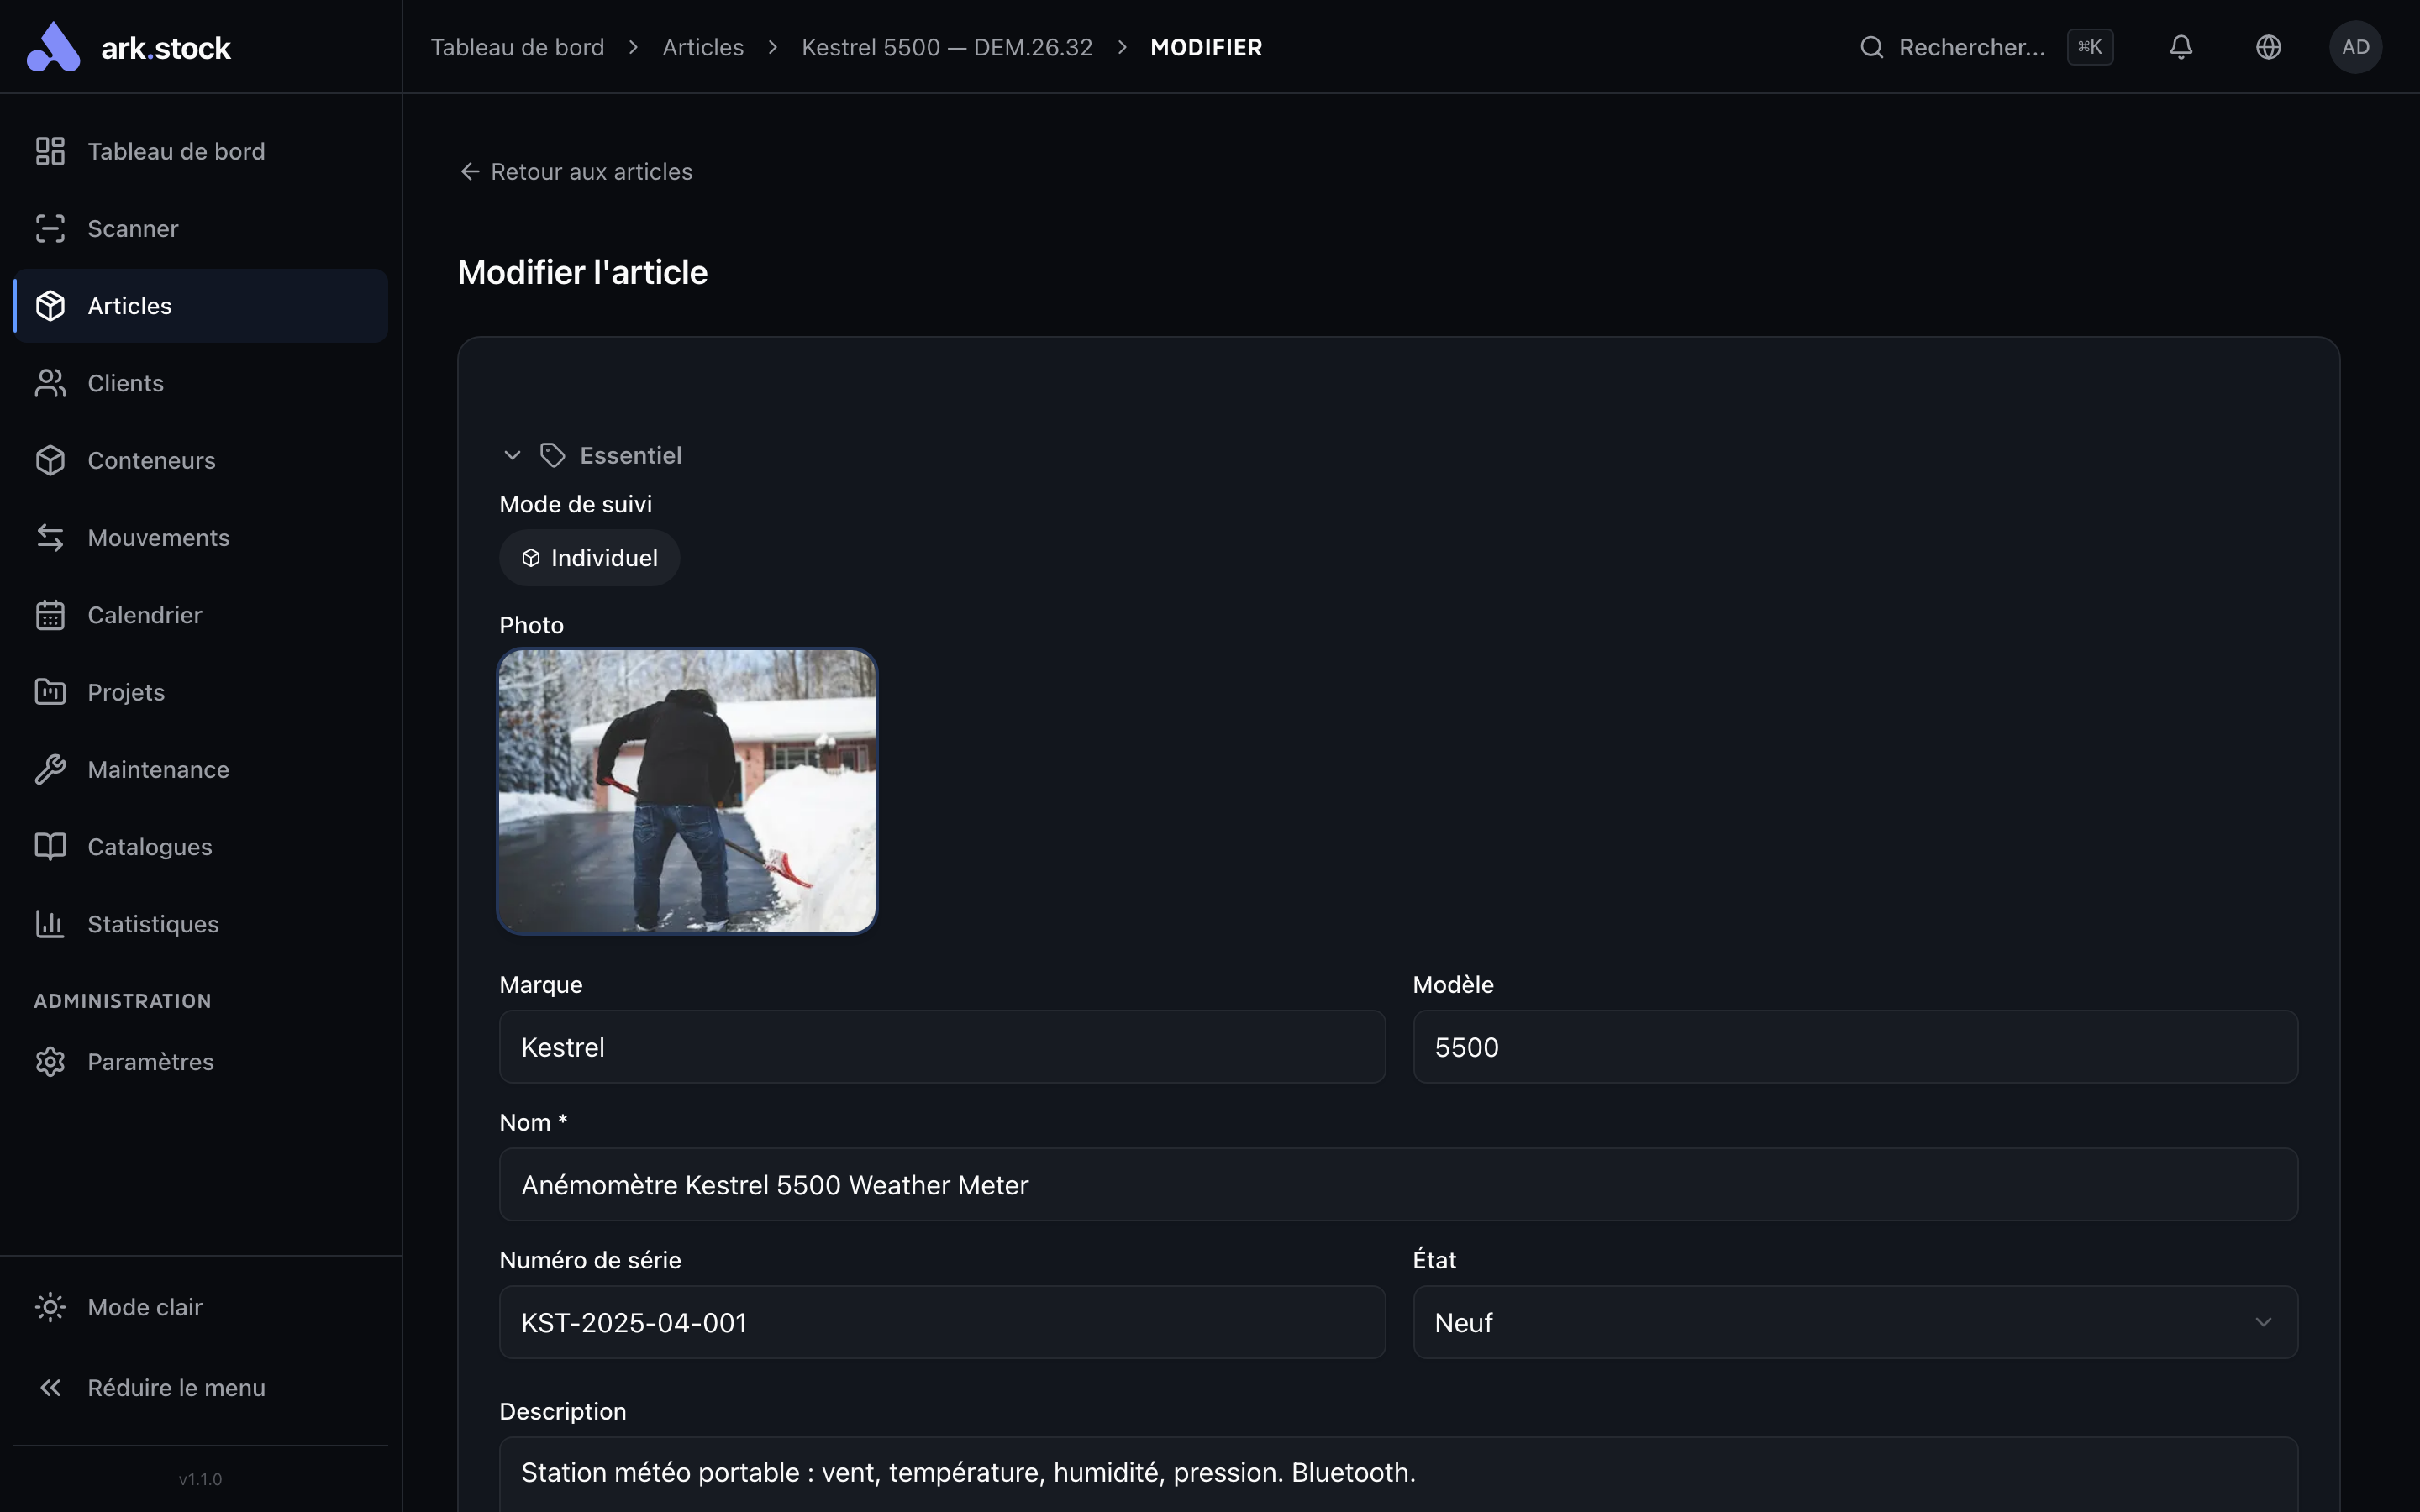Screen dimensions: 2420x1512
Task: Collapse the Essentiel section chevron
Action: (x=512, y=455)
